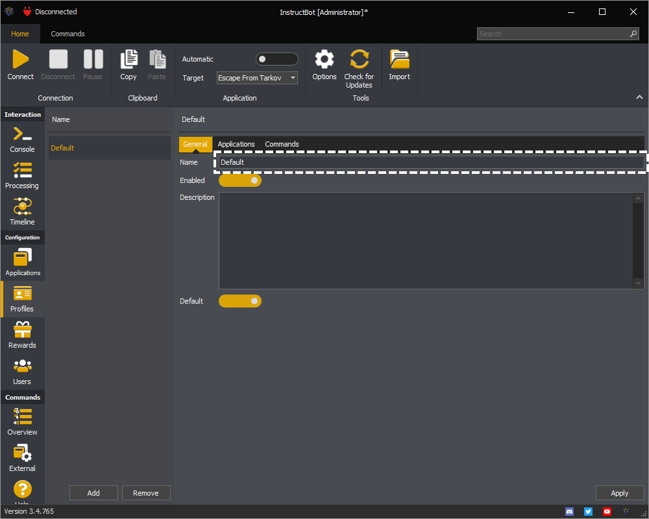Image resolution: width=649 pixels, height=519 pixels.
Task: Click the Disconnect stop icon
Action: pos(58,59)
